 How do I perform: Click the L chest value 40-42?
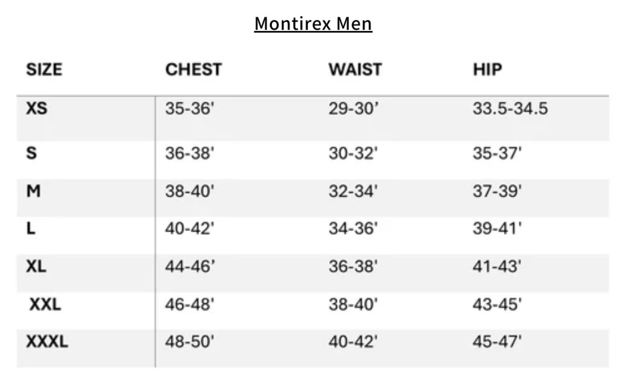[x=190, y=229]
